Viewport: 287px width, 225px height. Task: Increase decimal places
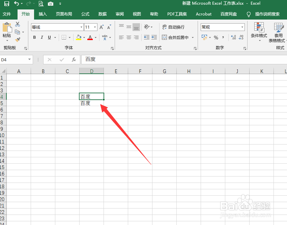(x=233, y=37)
